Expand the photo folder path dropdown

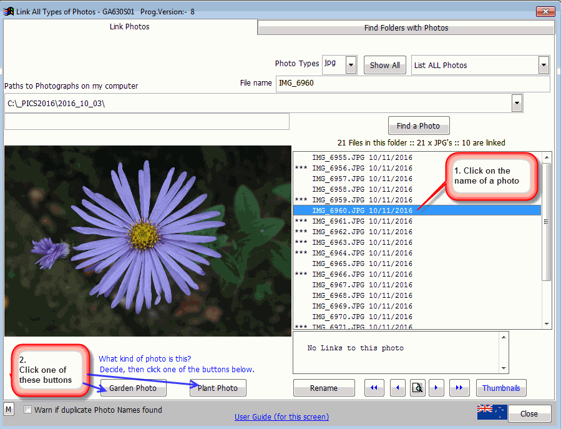517,104
